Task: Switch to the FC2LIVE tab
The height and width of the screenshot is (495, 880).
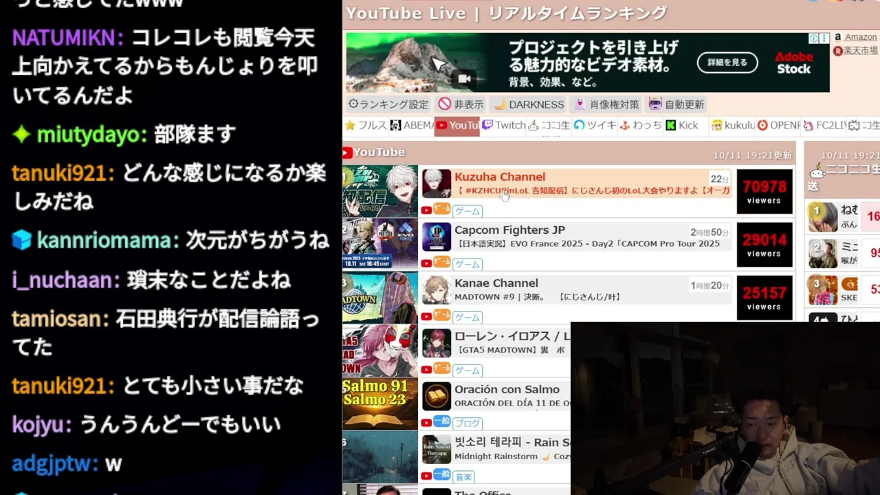Action: 824,125
